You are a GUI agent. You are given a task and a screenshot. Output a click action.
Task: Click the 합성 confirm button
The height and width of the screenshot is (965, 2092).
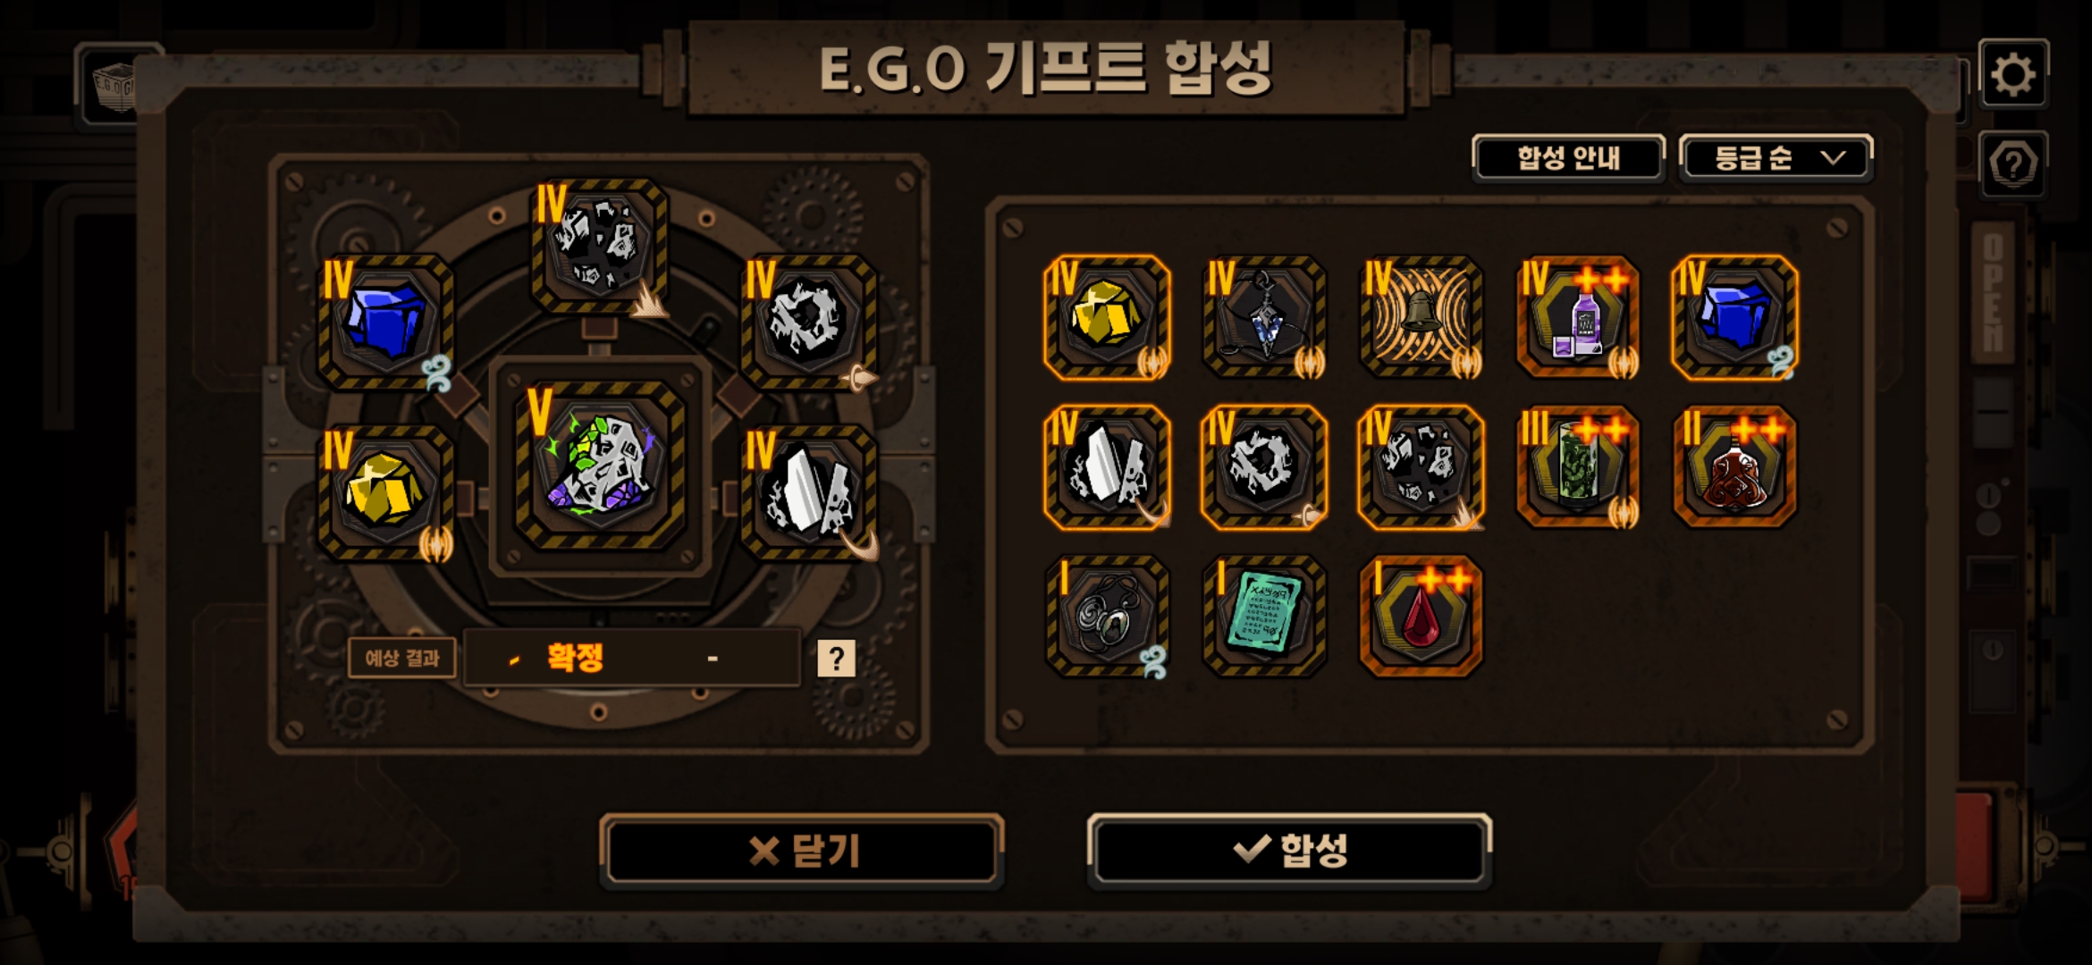coord(1289,850)
